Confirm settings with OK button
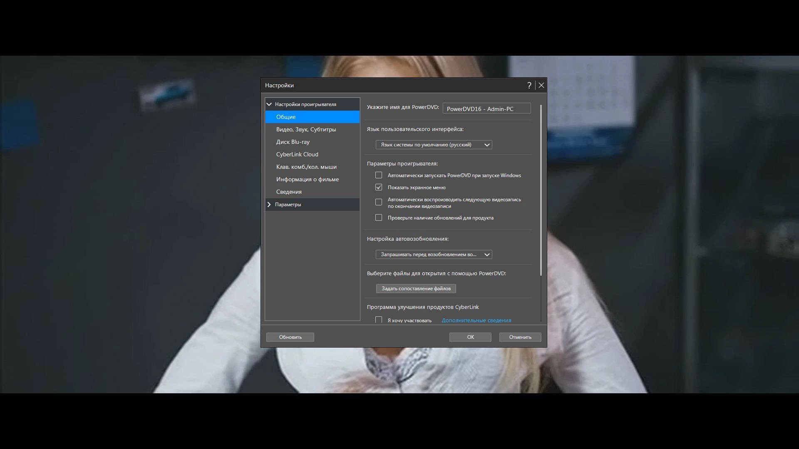Viewport: 799px width, 449px height. [x=470, y=337]
